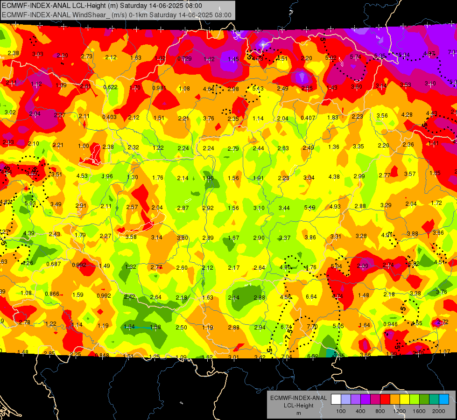Image resolution: width=457 pixels, height=420 pixels.
Task: Select the legend label 100
Action: coord(341,411)
